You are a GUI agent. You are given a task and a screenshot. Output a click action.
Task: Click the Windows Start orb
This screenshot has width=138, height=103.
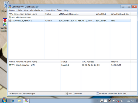(x=4, y=101)
